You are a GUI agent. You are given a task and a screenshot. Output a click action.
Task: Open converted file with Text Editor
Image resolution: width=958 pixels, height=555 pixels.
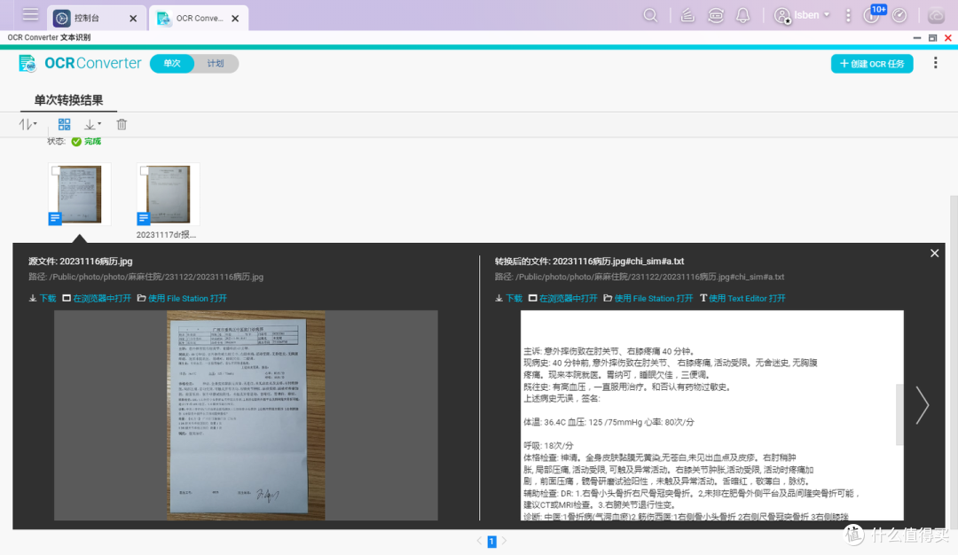coord(742,299)
